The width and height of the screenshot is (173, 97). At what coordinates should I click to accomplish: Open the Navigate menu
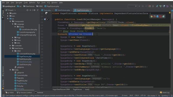[x=19, y=2]
